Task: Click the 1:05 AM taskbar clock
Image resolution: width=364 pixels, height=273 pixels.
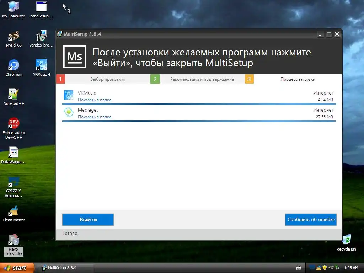Action: tap(351, 268)
